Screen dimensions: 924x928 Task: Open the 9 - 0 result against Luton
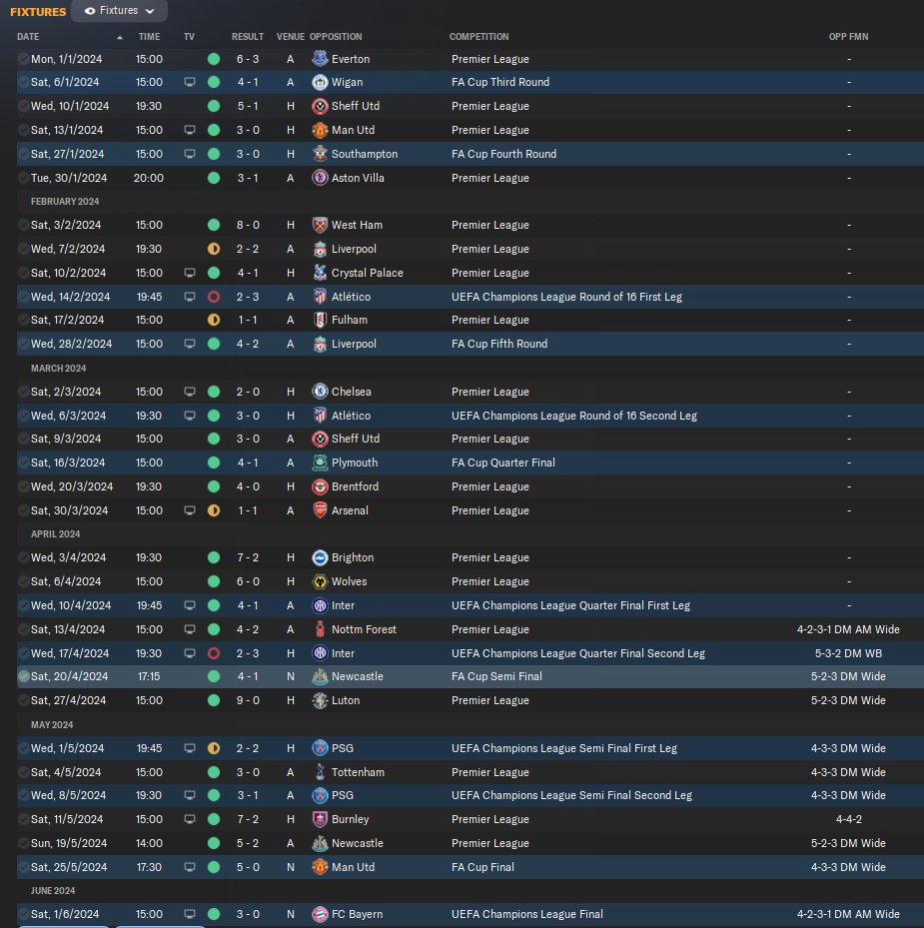(x=248, y=700)
